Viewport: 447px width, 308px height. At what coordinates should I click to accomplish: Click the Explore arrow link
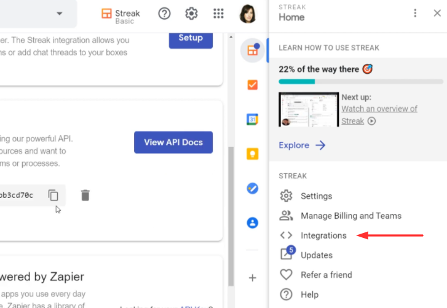(302, 145)
